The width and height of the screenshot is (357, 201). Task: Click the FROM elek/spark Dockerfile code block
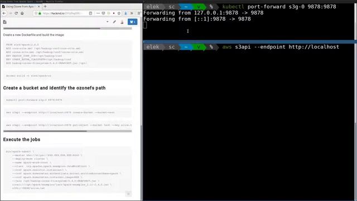click(67, 54)
